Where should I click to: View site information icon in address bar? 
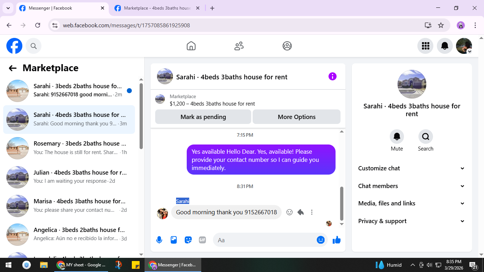click(x=55, y=25)
